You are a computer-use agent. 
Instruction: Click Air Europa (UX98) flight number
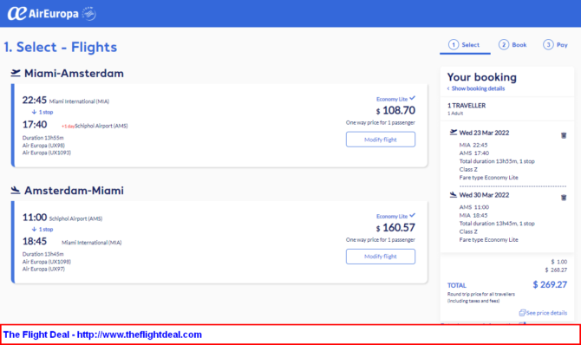(43, 146)
